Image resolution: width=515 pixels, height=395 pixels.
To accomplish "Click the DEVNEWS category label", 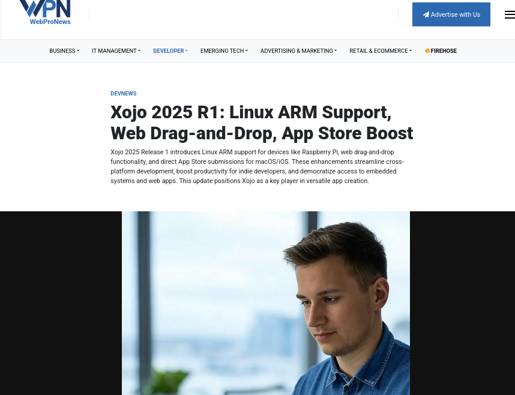I will [x=124, y=94].
